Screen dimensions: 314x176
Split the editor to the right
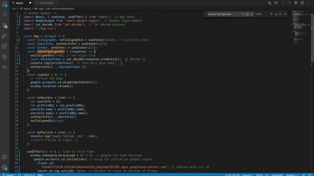tap(302, 3)
